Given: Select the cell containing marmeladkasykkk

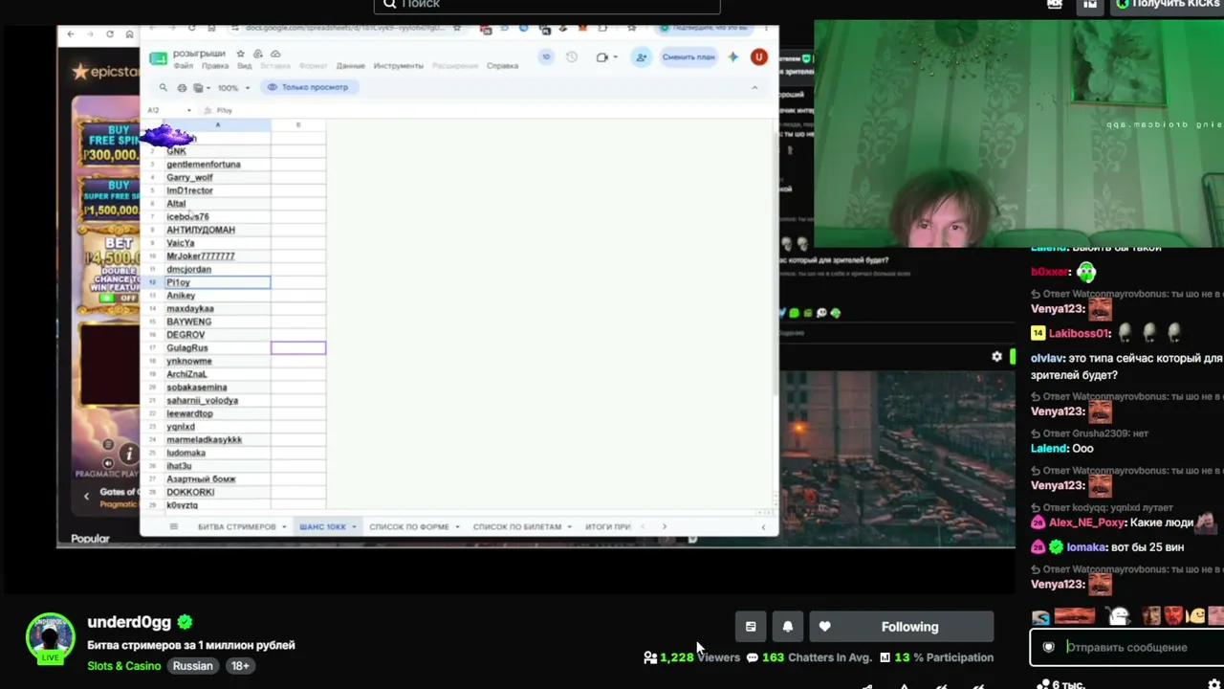Looking at the screenshot, I should click(217, 440).
